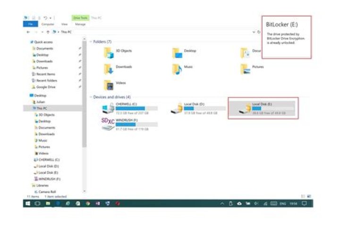Switch to the Computer ribbon tab

48,24
